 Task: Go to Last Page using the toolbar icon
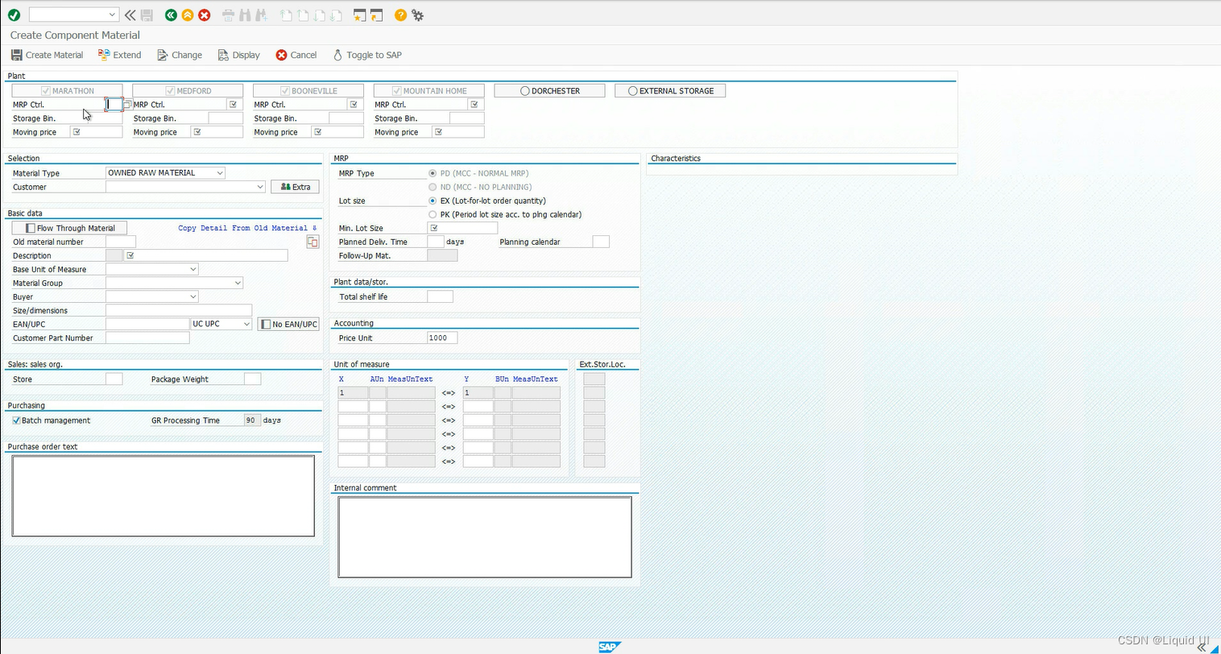(x=337, y=14)
